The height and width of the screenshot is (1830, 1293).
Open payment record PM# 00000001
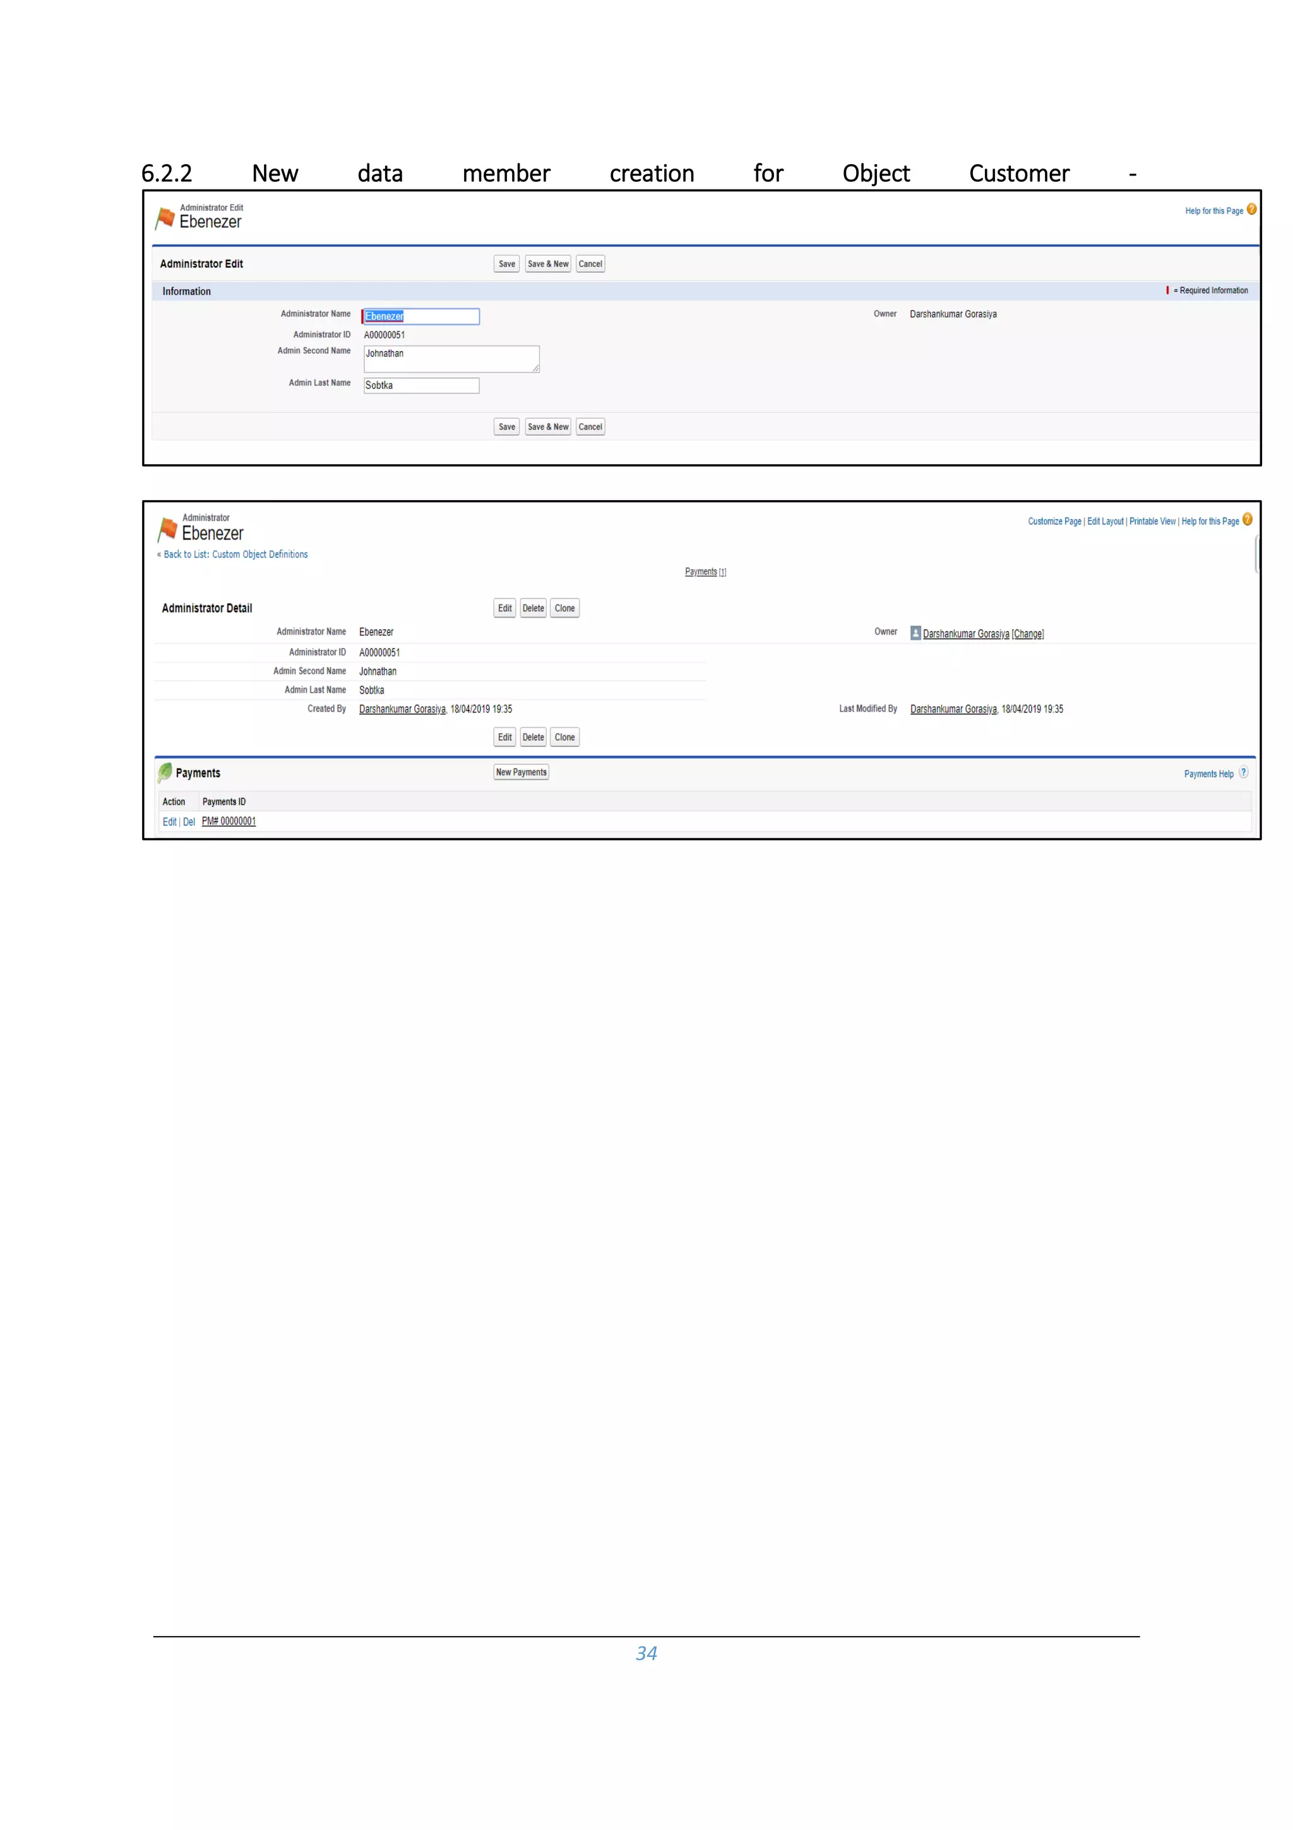pos(229,822)
